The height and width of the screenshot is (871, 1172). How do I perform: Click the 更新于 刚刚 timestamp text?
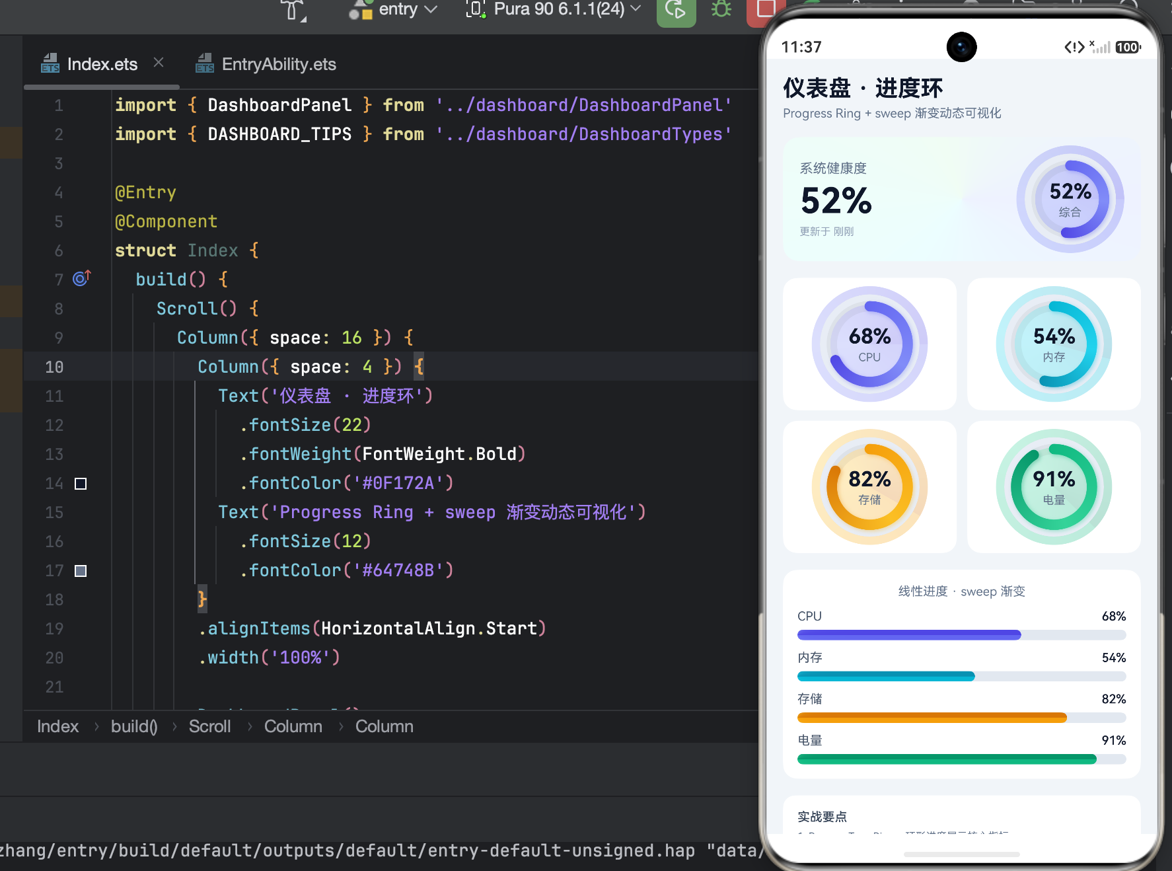[x=826, y=231]
